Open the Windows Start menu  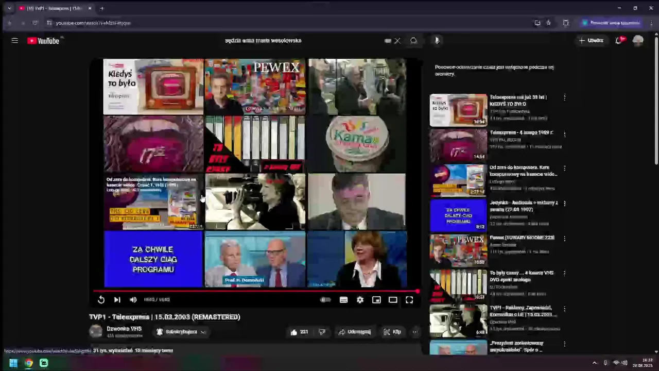tap(13, 363)
